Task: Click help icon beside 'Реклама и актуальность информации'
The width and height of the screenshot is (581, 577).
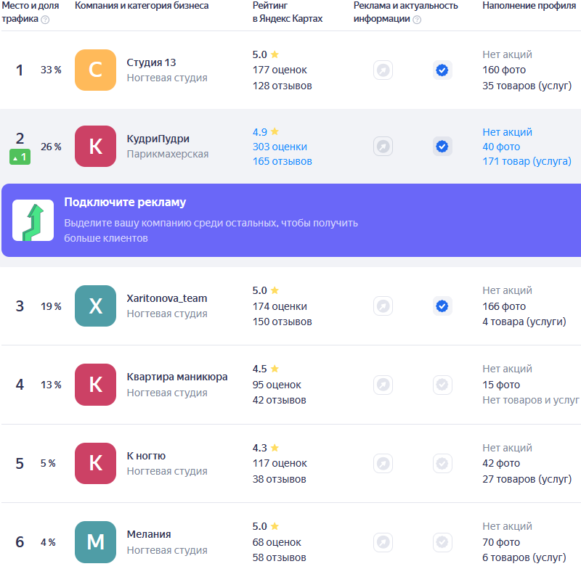Action: click(417, 20)
